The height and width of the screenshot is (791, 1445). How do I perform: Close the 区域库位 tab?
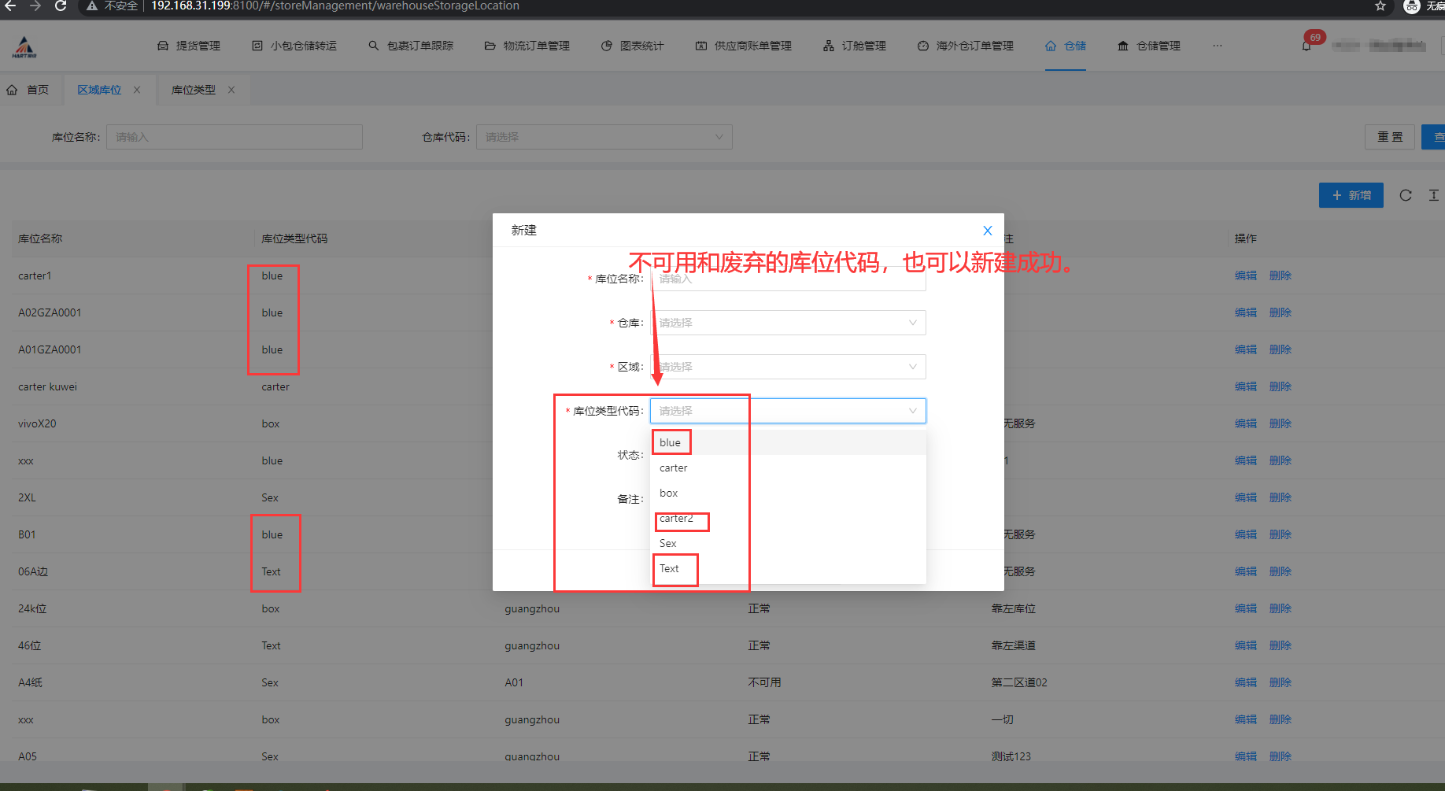pos(137,90)
